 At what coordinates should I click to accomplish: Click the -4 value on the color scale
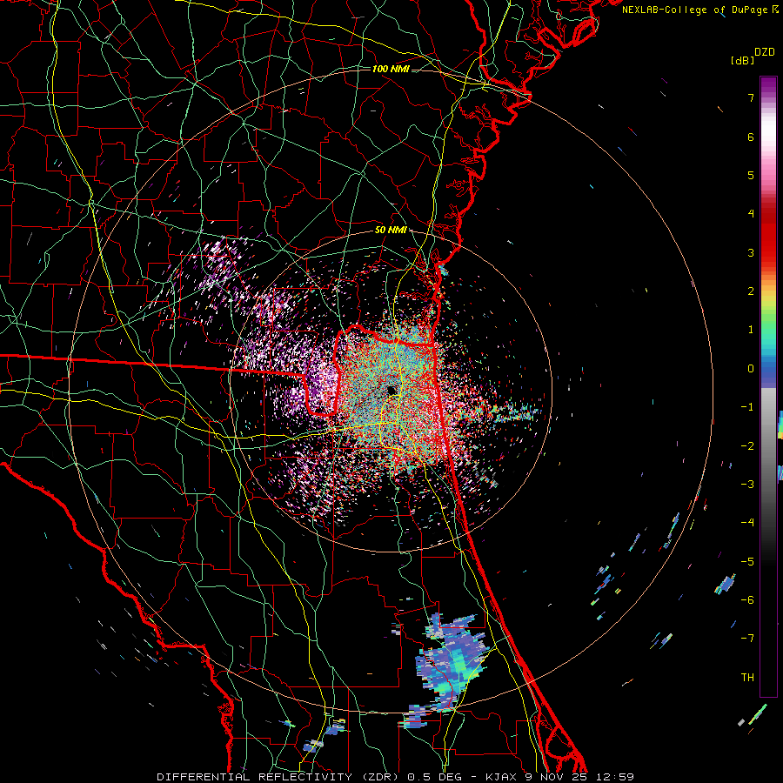[747, 523]
